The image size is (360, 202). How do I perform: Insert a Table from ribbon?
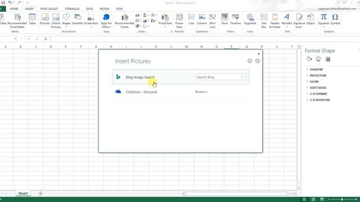[33, 19]
